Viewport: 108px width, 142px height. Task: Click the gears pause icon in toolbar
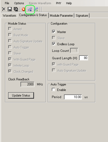(30, 9)
